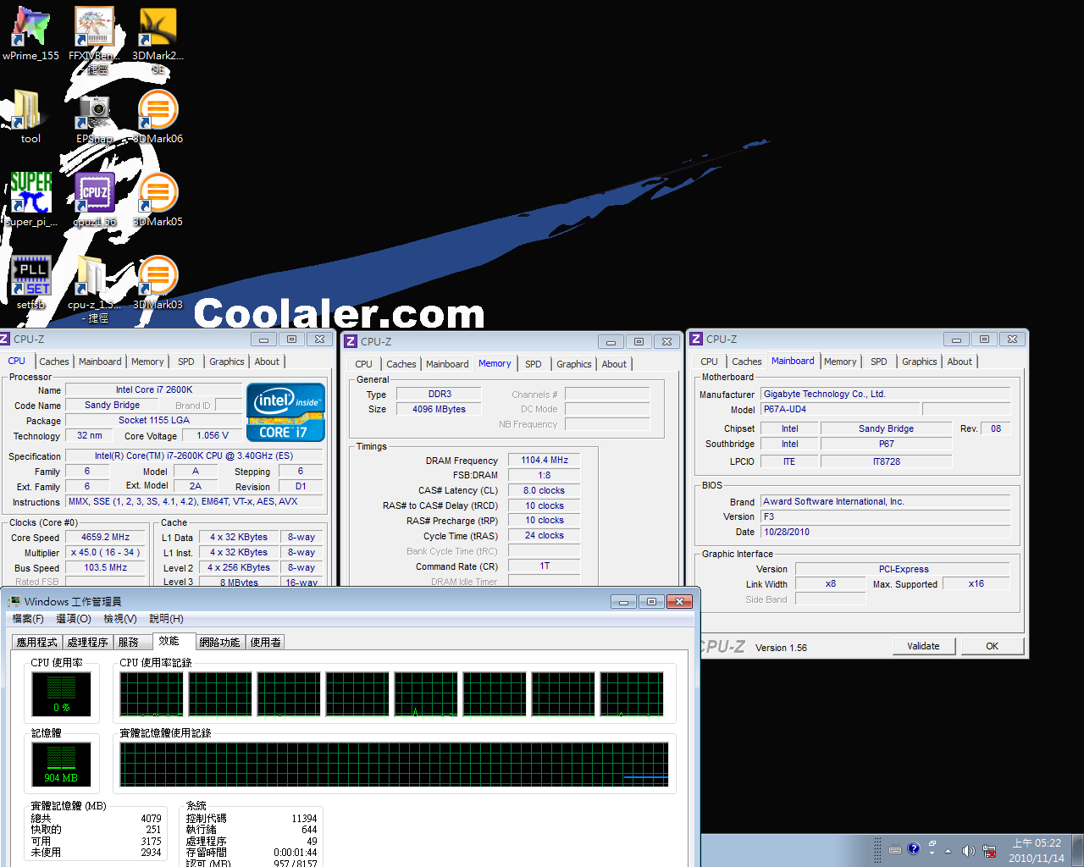Click the Core Speed 4659.2 MHz value

pos(105,537)
